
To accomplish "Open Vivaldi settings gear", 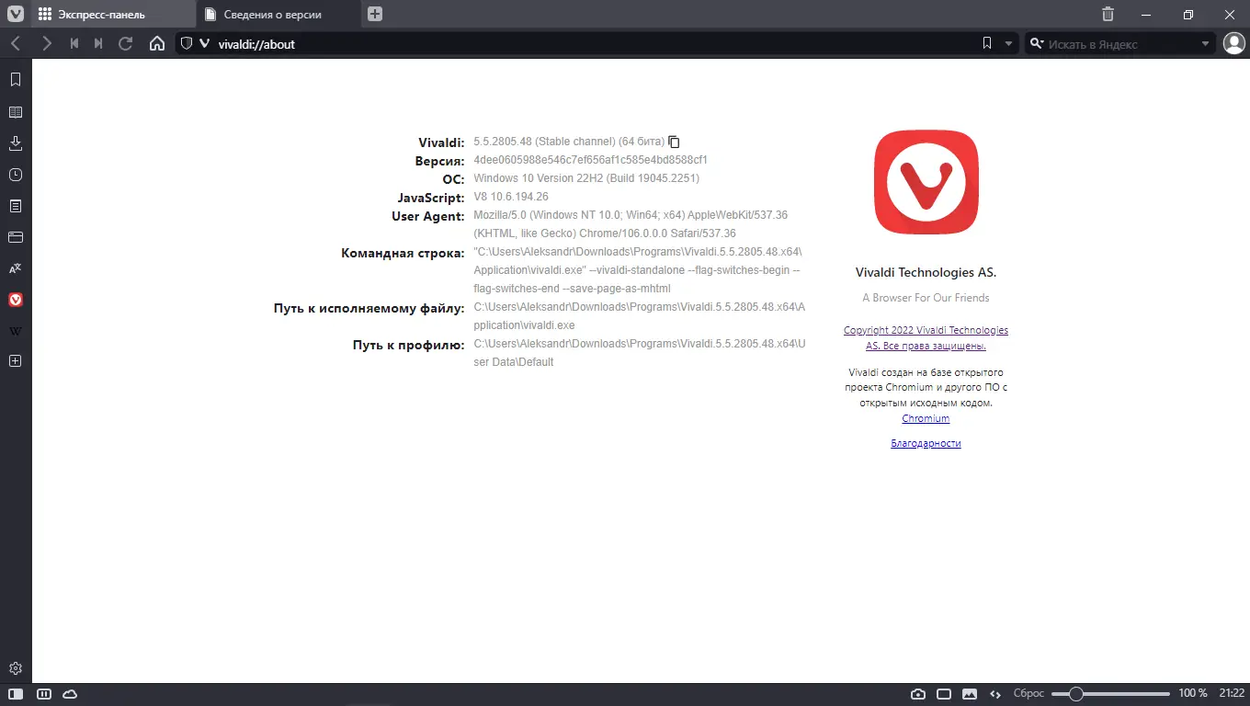I will click(x=16, y=668).
